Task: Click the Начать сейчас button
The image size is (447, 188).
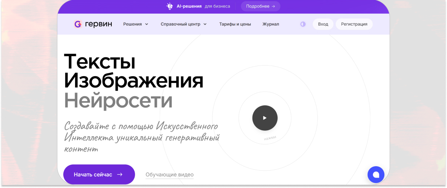Action: point(99,174)
